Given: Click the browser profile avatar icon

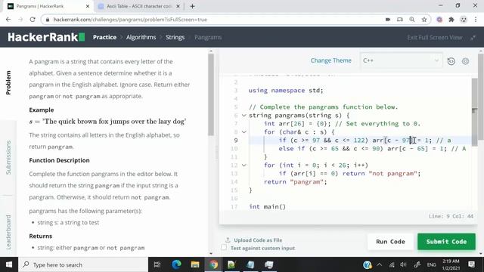Looking at the screenshot, I should pos(464,20).
